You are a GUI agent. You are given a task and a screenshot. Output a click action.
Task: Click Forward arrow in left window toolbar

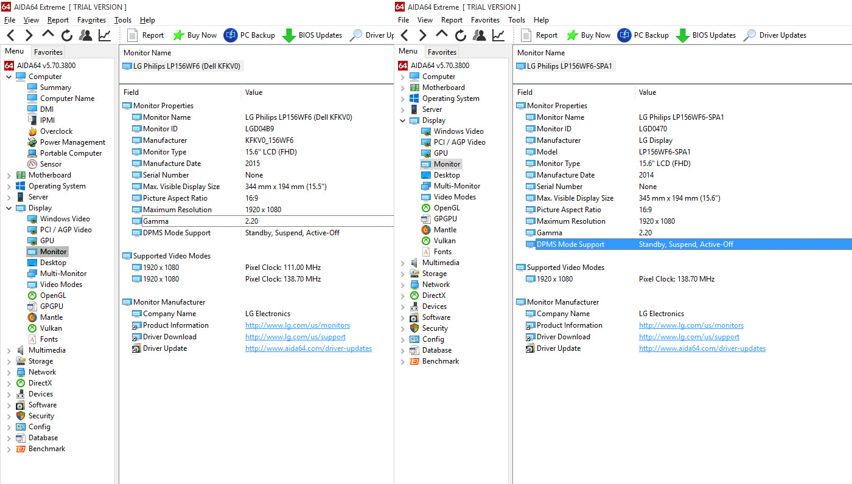click(x=29, y=35)
